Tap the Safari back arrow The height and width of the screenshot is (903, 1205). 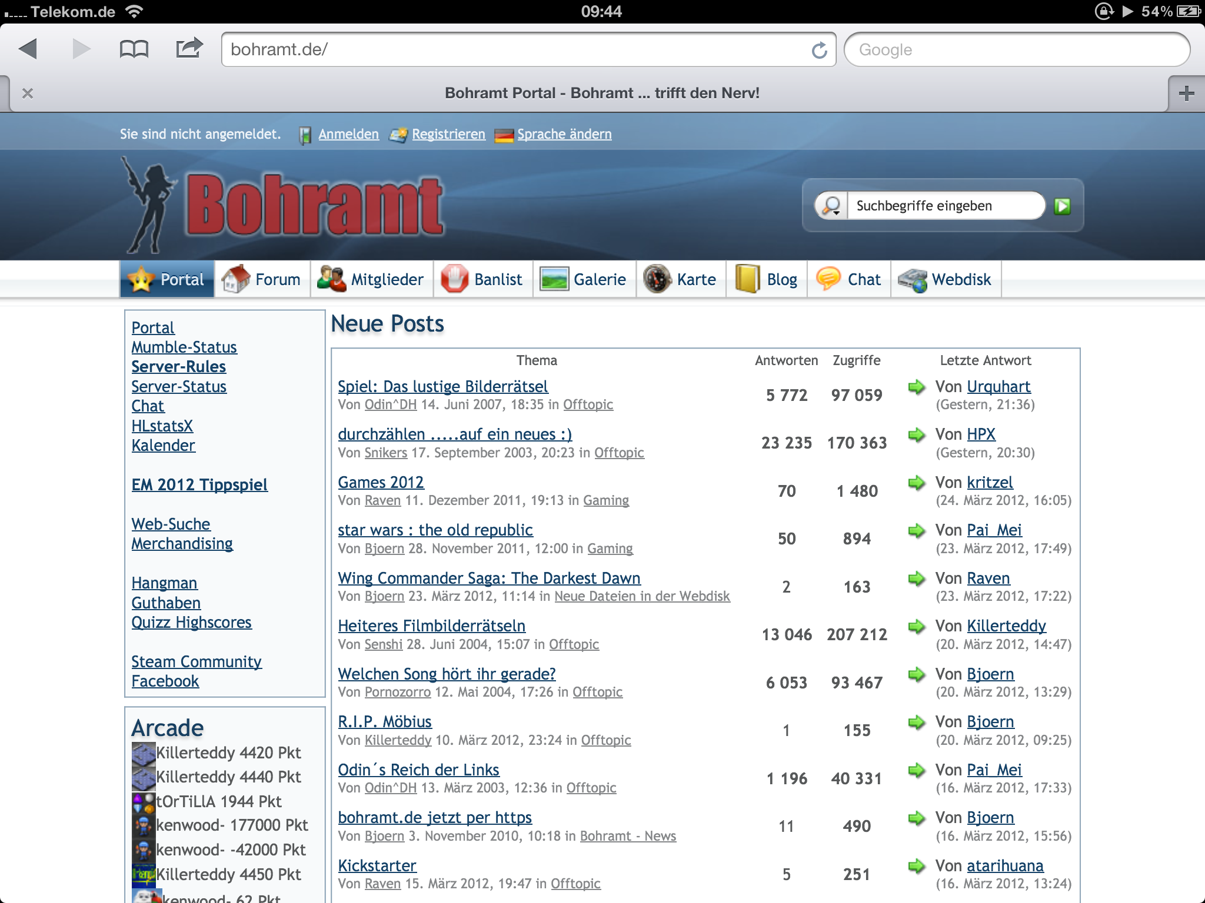tap(28, 49)
